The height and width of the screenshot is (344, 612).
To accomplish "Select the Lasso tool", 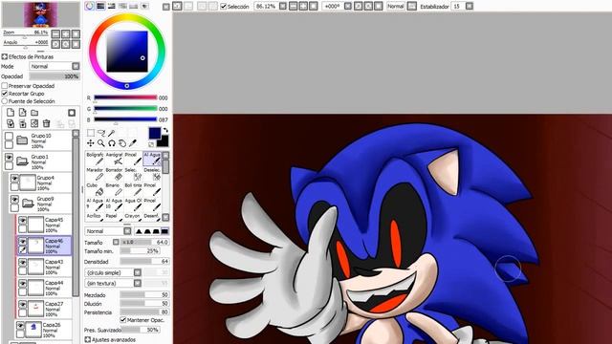I will (101, 133).
